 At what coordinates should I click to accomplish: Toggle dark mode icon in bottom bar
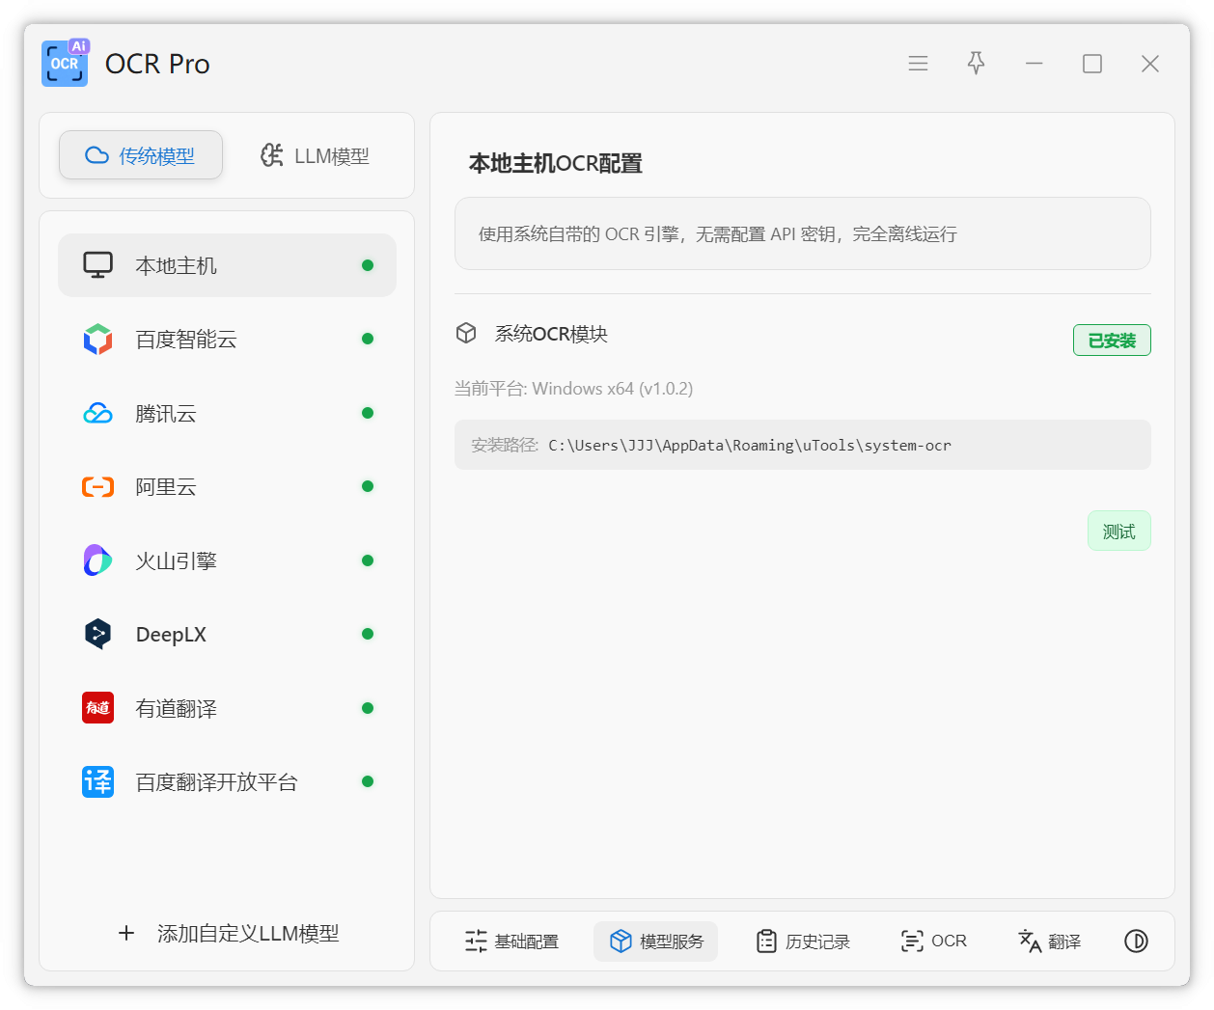point(1136,942)
